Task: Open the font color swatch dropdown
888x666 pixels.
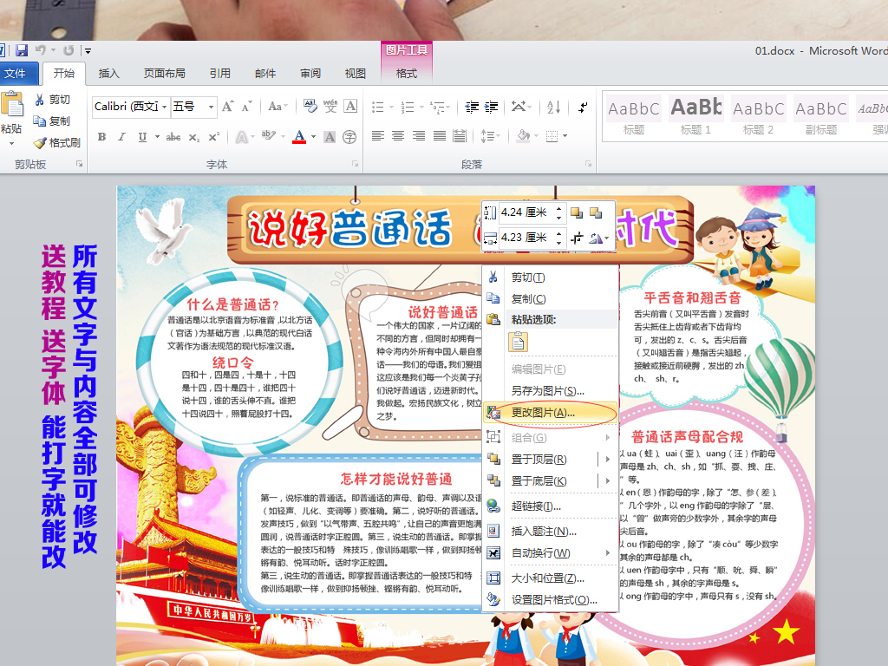Action: [x=311, y=137]
